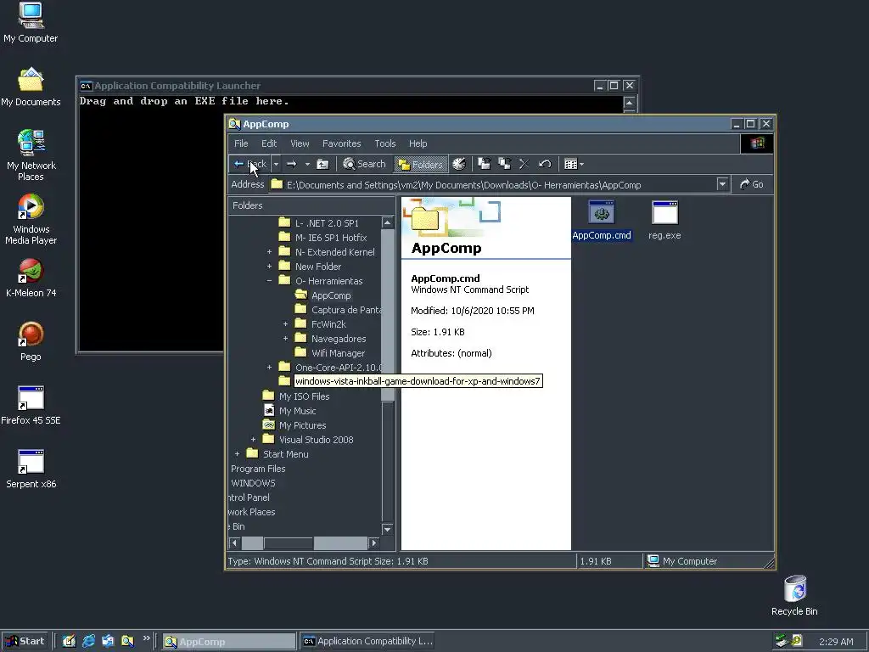Open the My Documents desktop icon
The height and width of the screenshot is (652, 869).
pos(31,87)
